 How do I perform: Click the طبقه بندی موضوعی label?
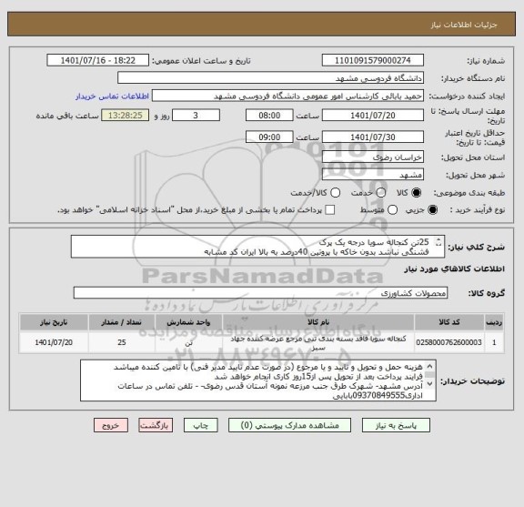469,193
